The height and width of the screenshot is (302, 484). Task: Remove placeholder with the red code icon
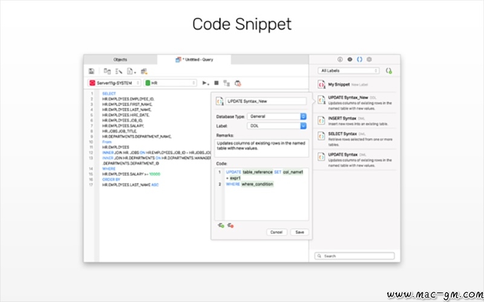tap(231, 225)
